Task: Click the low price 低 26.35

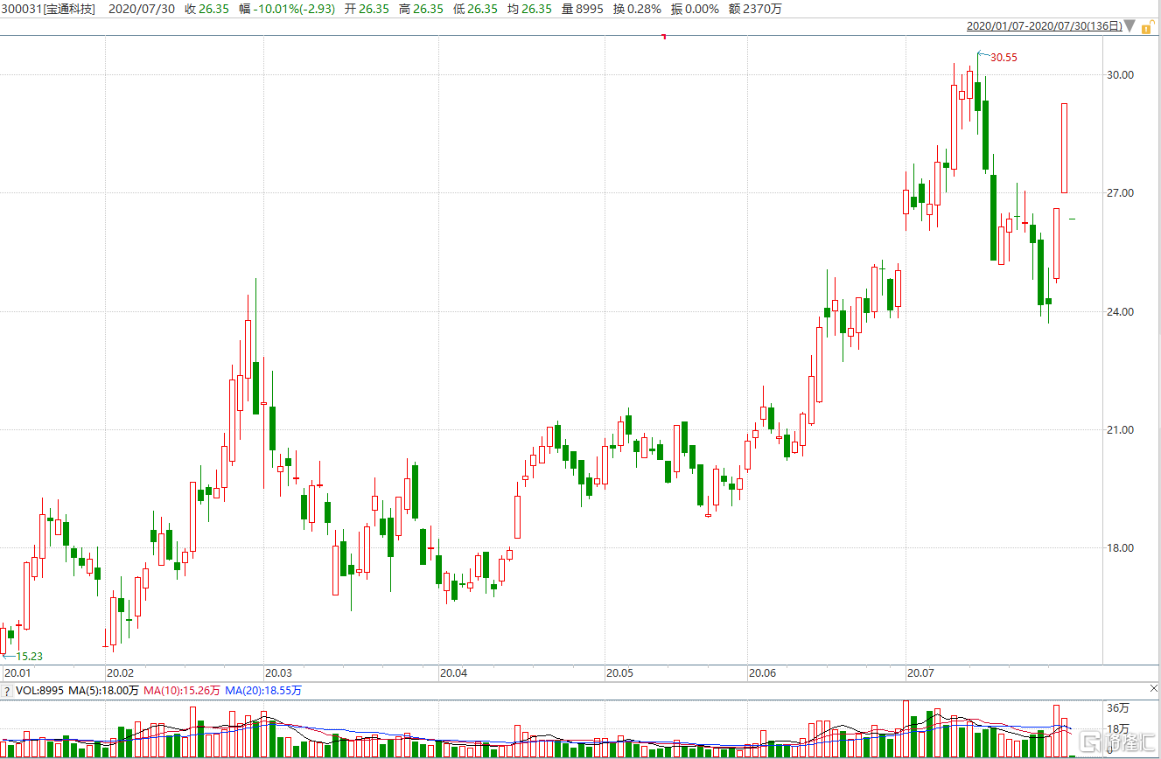Action: [x=476, y=9]
